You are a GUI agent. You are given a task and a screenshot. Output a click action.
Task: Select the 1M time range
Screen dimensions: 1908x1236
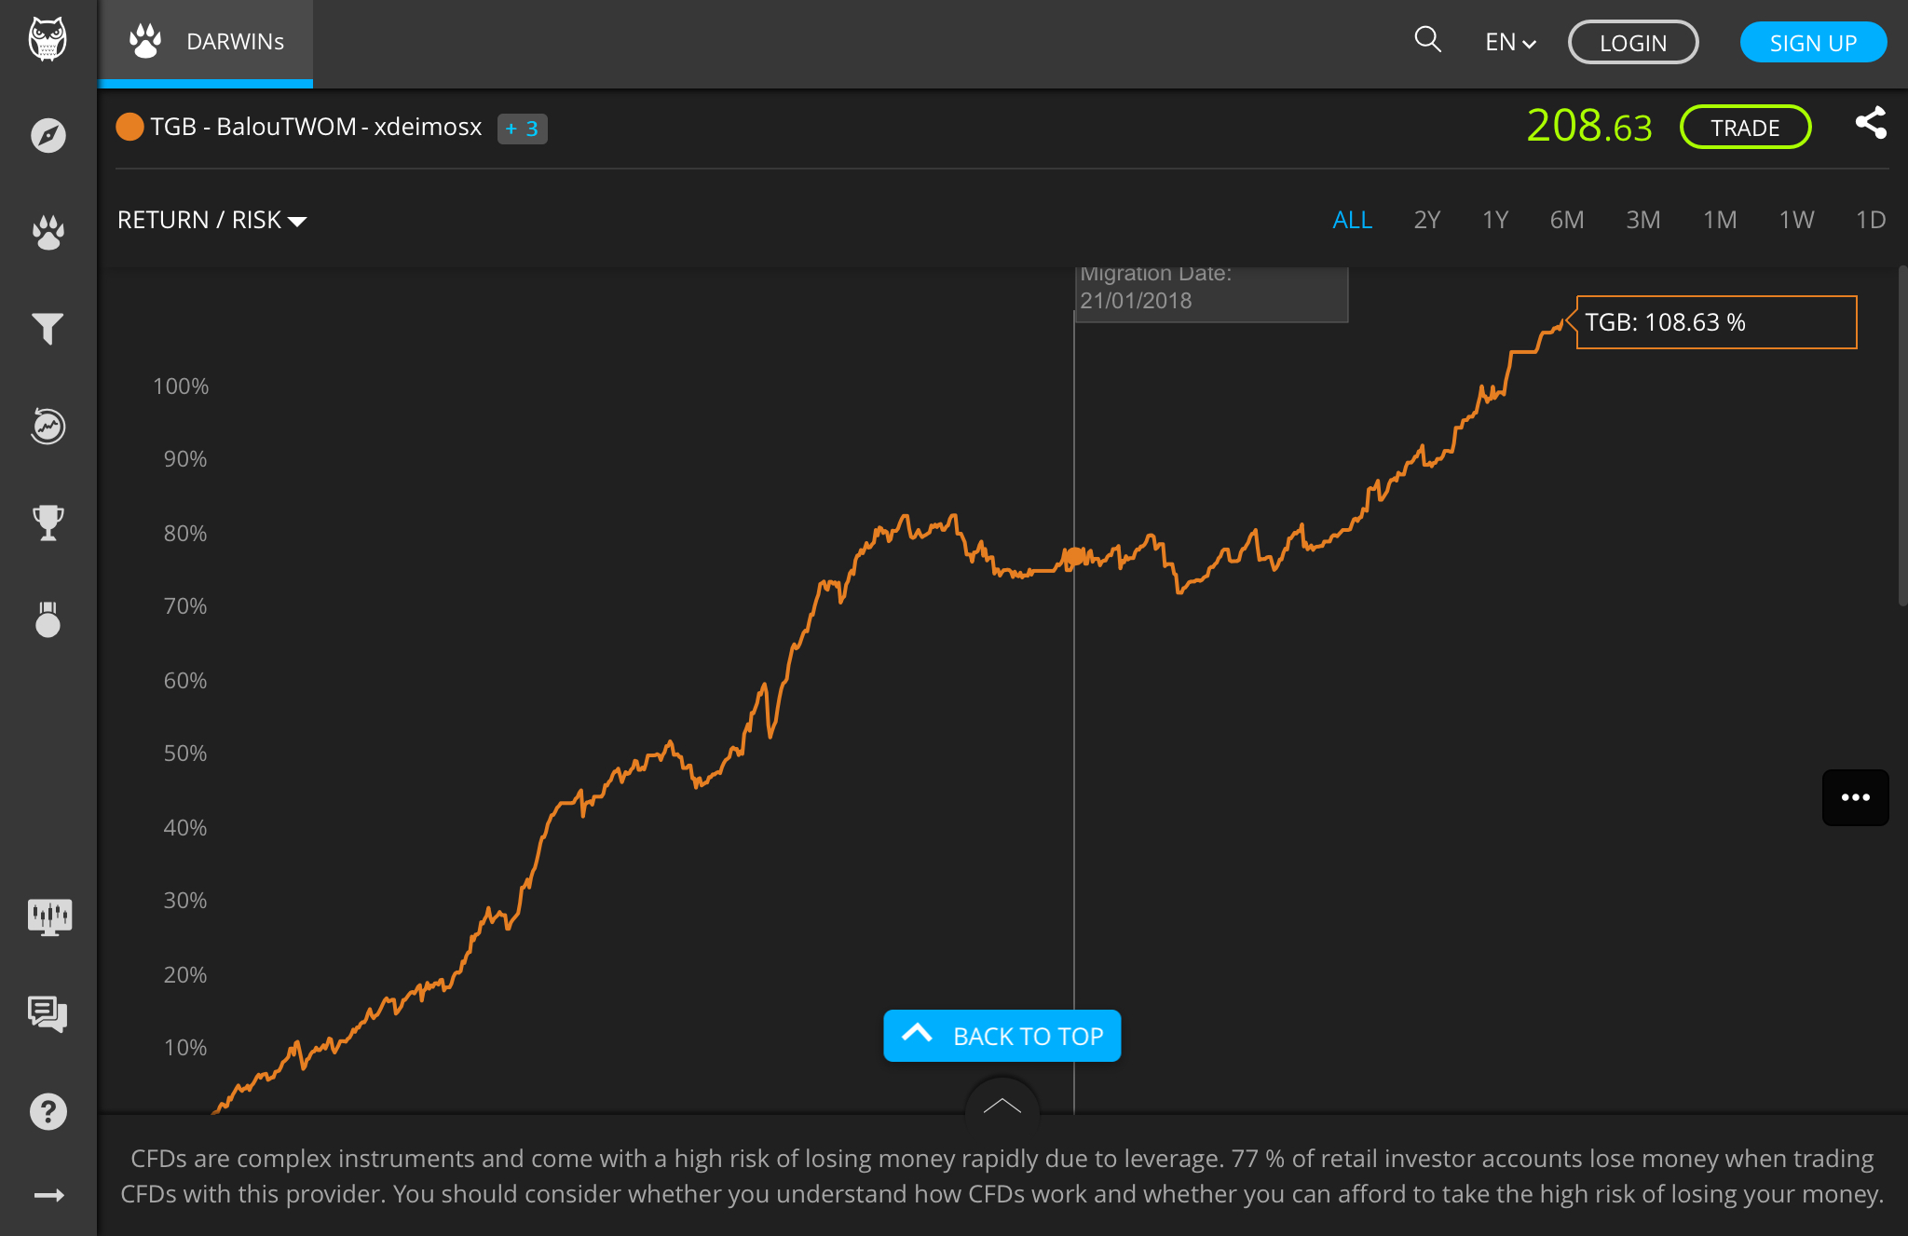1720,220
